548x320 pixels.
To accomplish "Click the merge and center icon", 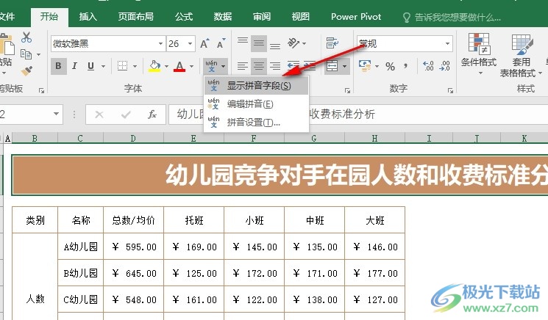I will [x=332, y=66].
